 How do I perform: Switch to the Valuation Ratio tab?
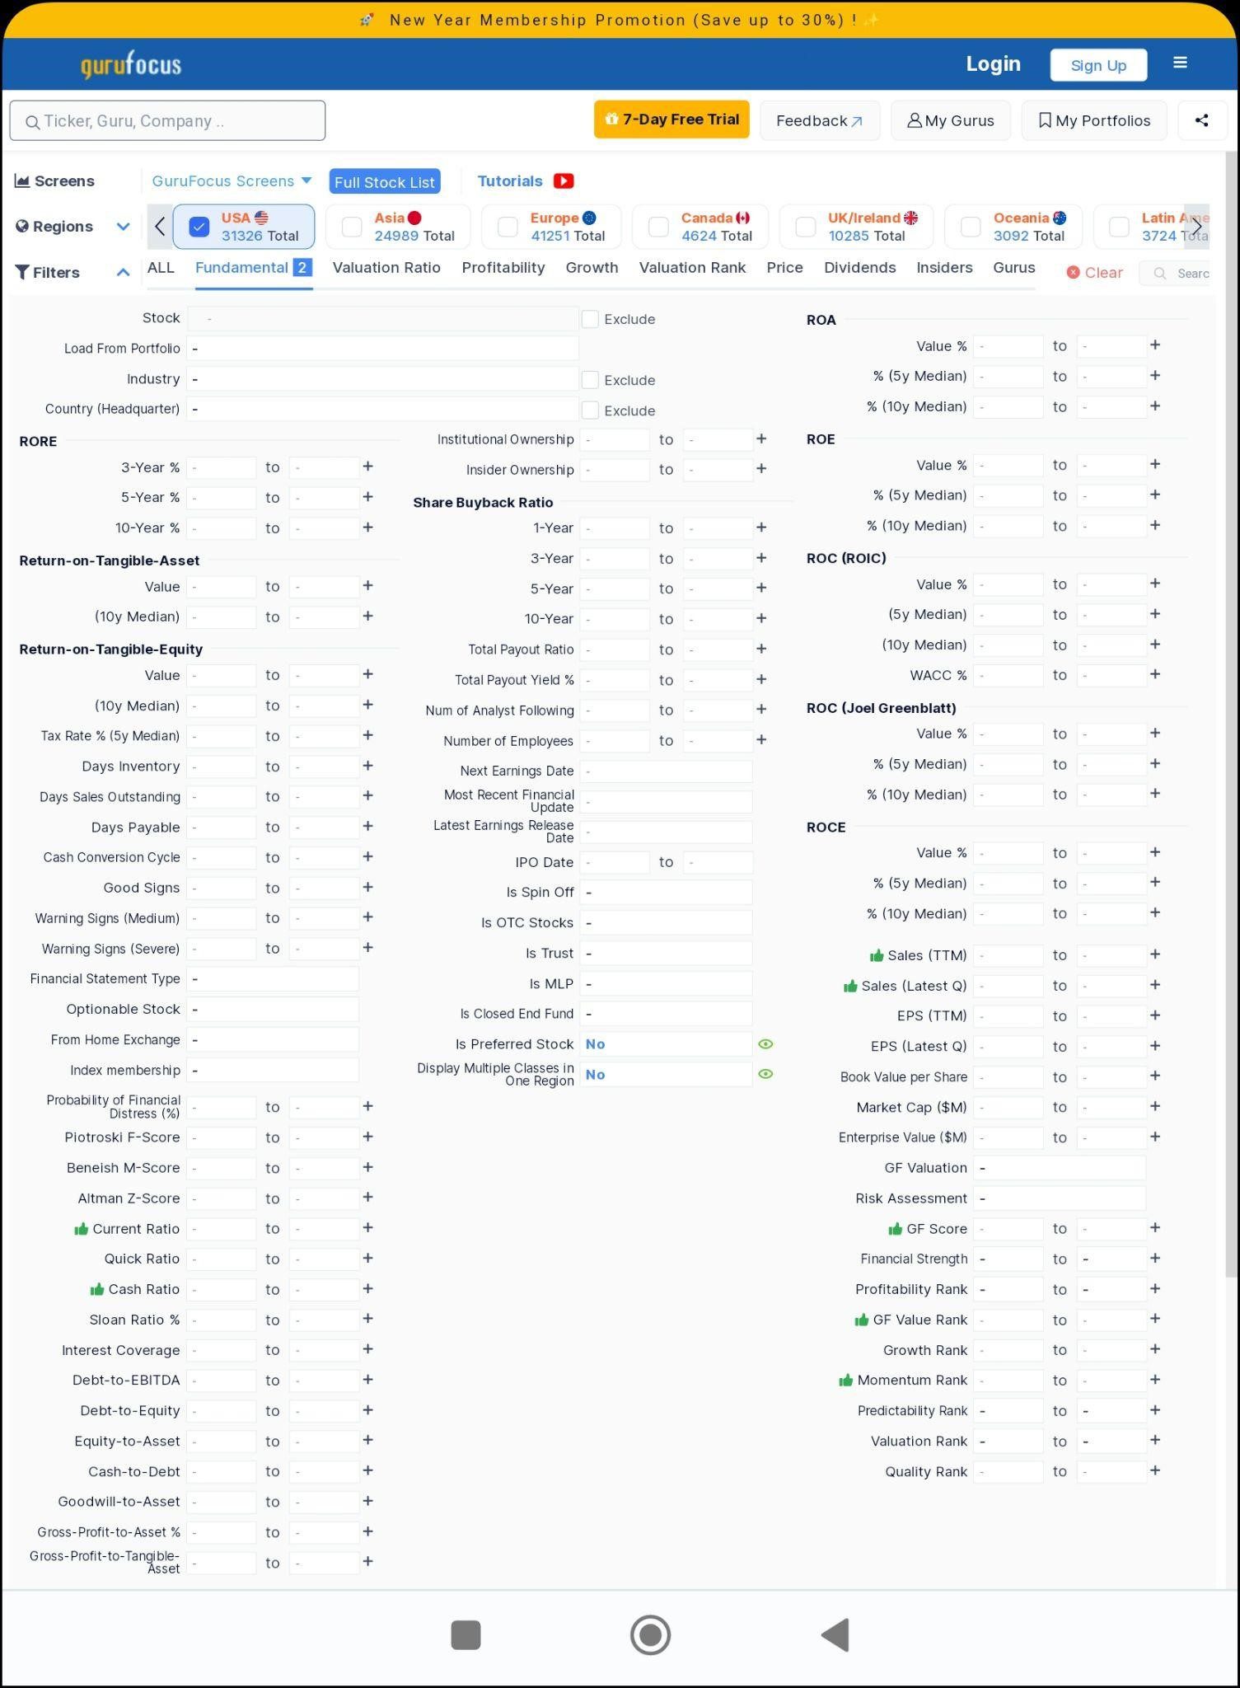[386, 268]
